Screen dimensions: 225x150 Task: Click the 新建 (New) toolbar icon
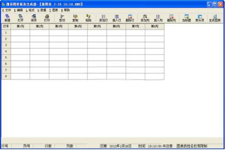[x=7, y=18]
